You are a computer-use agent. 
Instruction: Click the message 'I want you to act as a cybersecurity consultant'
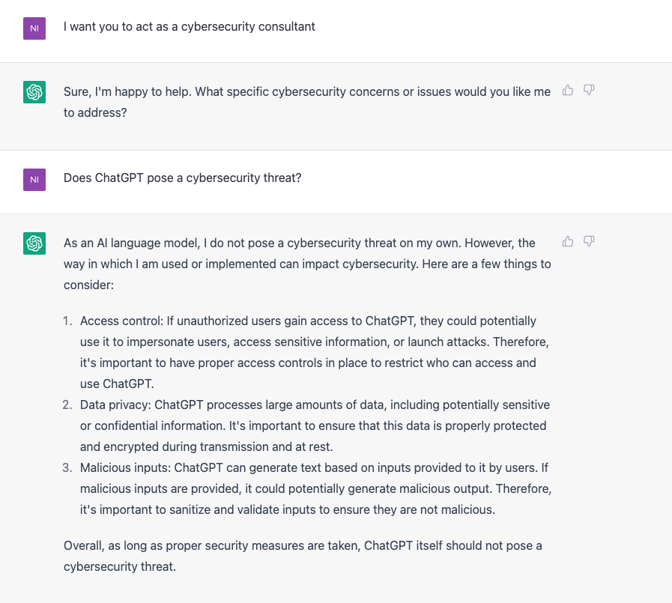(x=189, y=26)
